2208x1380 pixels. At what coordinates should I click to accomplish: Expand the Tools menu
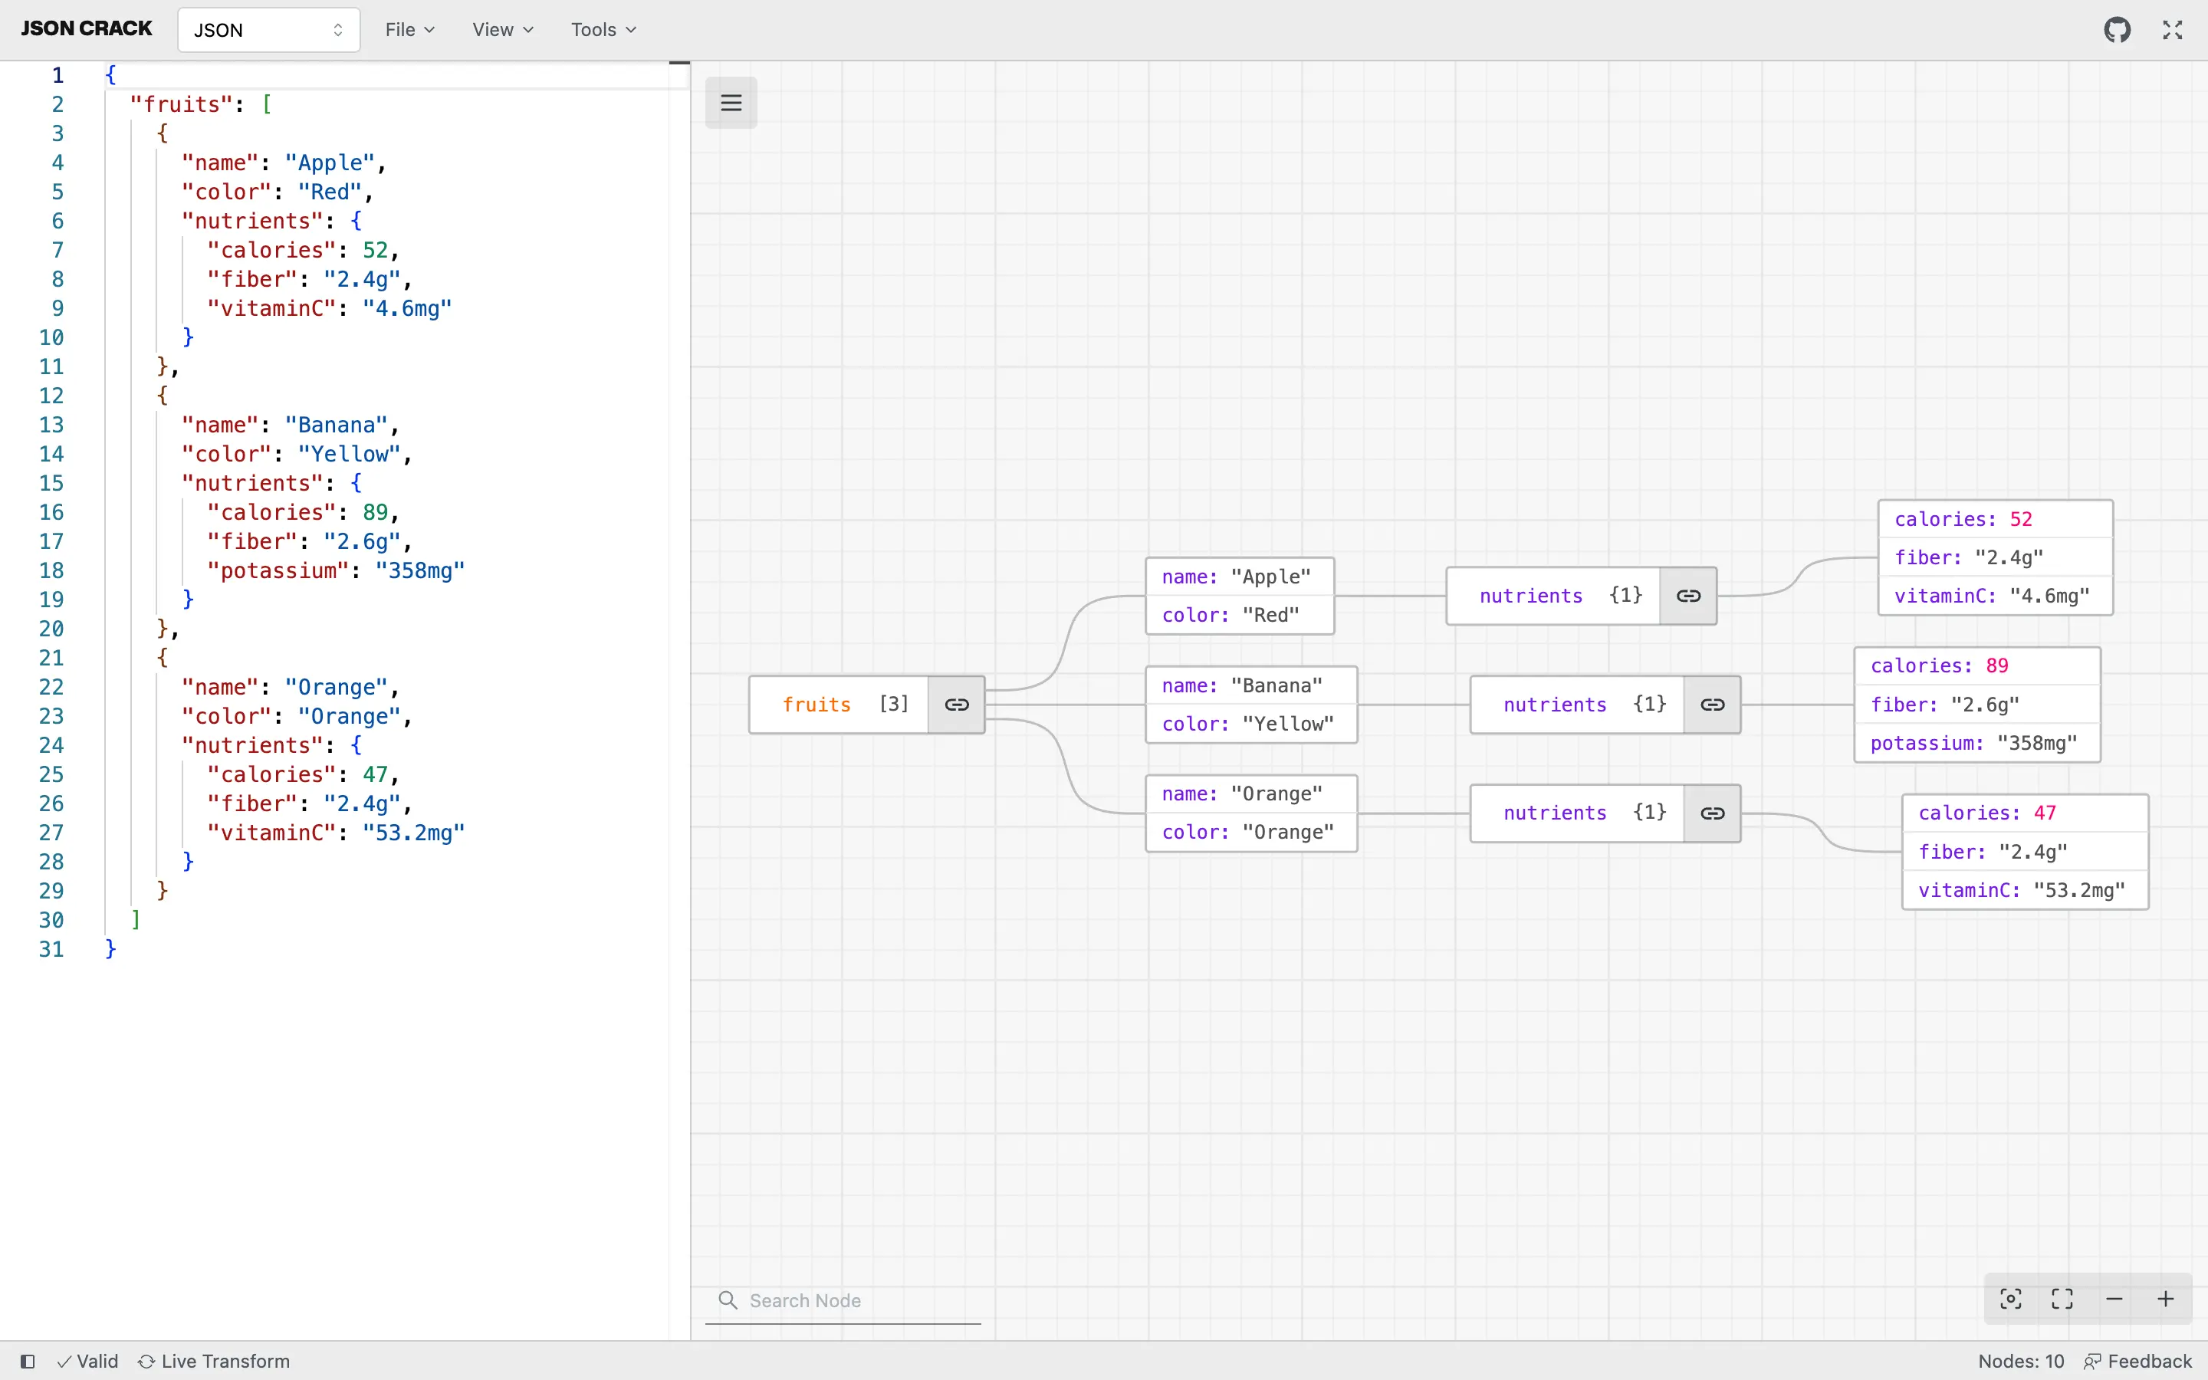point(602,29)
